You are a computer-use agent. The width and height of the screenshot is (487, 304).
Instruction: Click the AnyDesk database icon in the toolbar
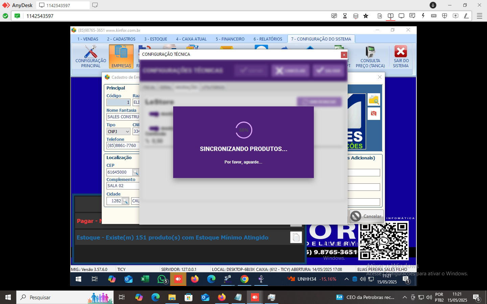[356, 16]
